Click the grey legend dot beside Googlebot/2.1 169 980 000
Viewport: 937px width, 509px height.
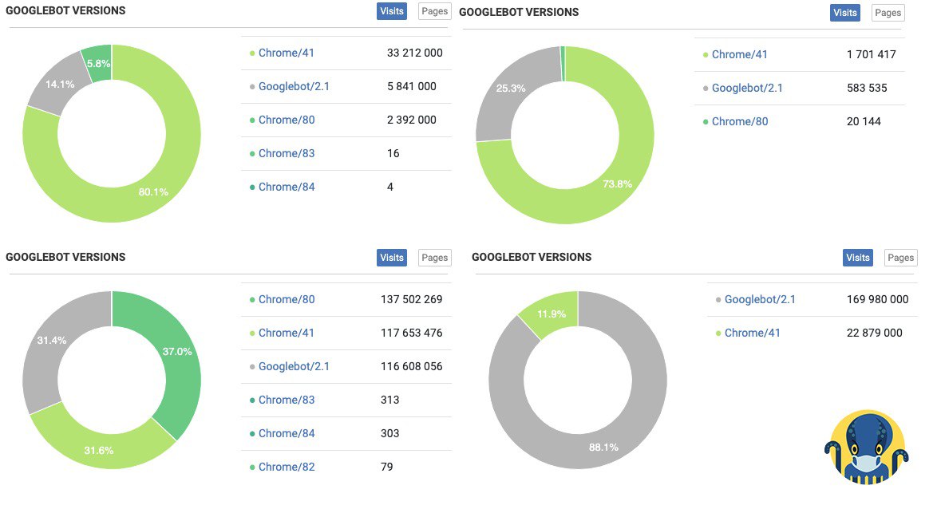(x=718, y=300)
